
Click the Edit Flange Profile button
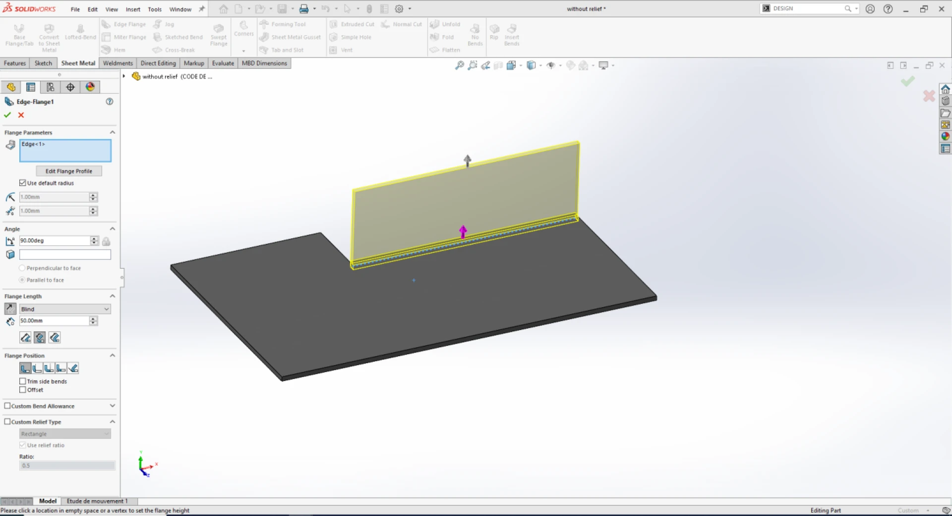click(68, 171)
